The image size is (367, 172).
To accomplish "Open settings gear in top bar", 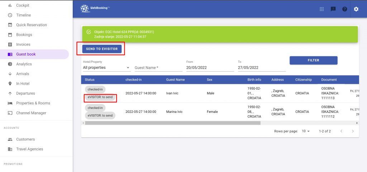I will (x=356, y=9).
